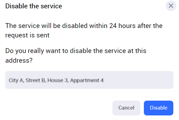
Task: Click 'Appartment 4' in the address box
Action: point(87,80)
